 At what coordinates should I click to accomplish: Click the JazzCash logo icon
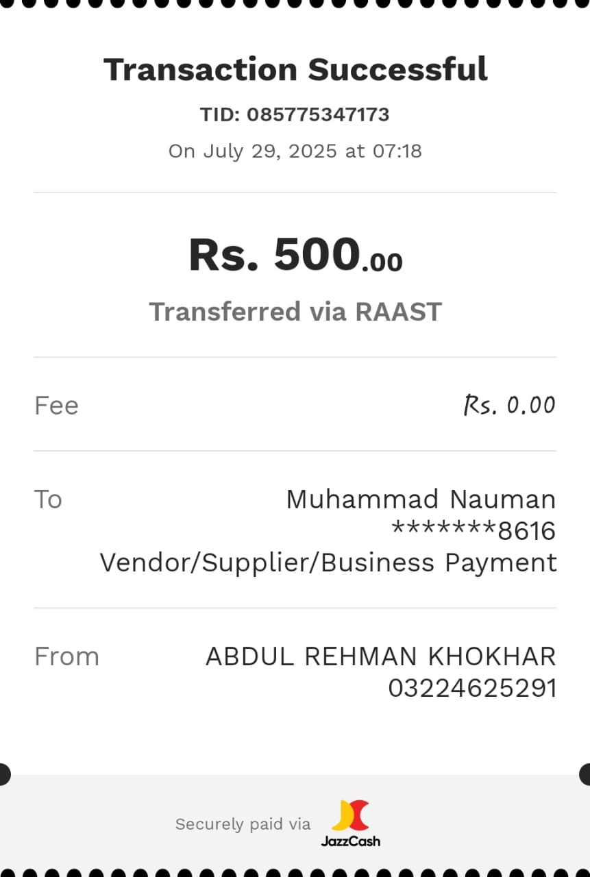pos(350,815)
